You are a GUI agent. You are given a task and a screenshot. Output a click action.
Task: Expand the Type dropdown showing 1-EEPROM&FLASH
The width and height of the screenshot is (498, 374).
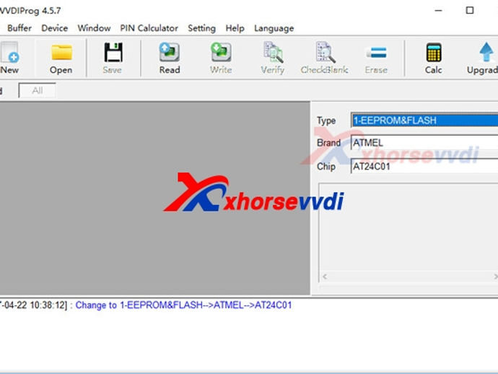(x=424, y=121)
